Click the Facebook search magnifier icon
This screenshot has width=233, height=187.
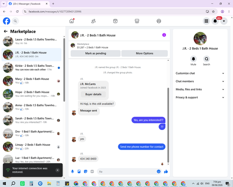click(x=15, y=21)
